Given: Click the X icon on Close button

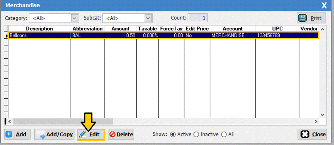Looking at the screenshot, I should 305,134.
